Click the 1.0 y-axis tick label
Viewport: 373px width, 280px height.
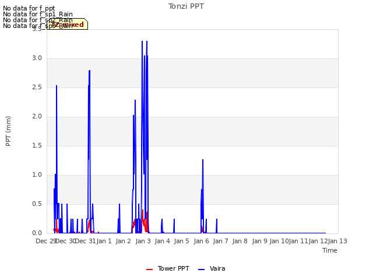(x=37, y=175)
